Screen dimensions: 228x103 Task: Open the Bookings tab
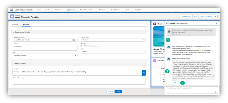point(102,10)
